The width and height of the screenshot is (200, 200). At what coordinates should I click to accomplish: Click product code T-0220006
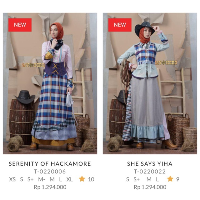[50, 172]
